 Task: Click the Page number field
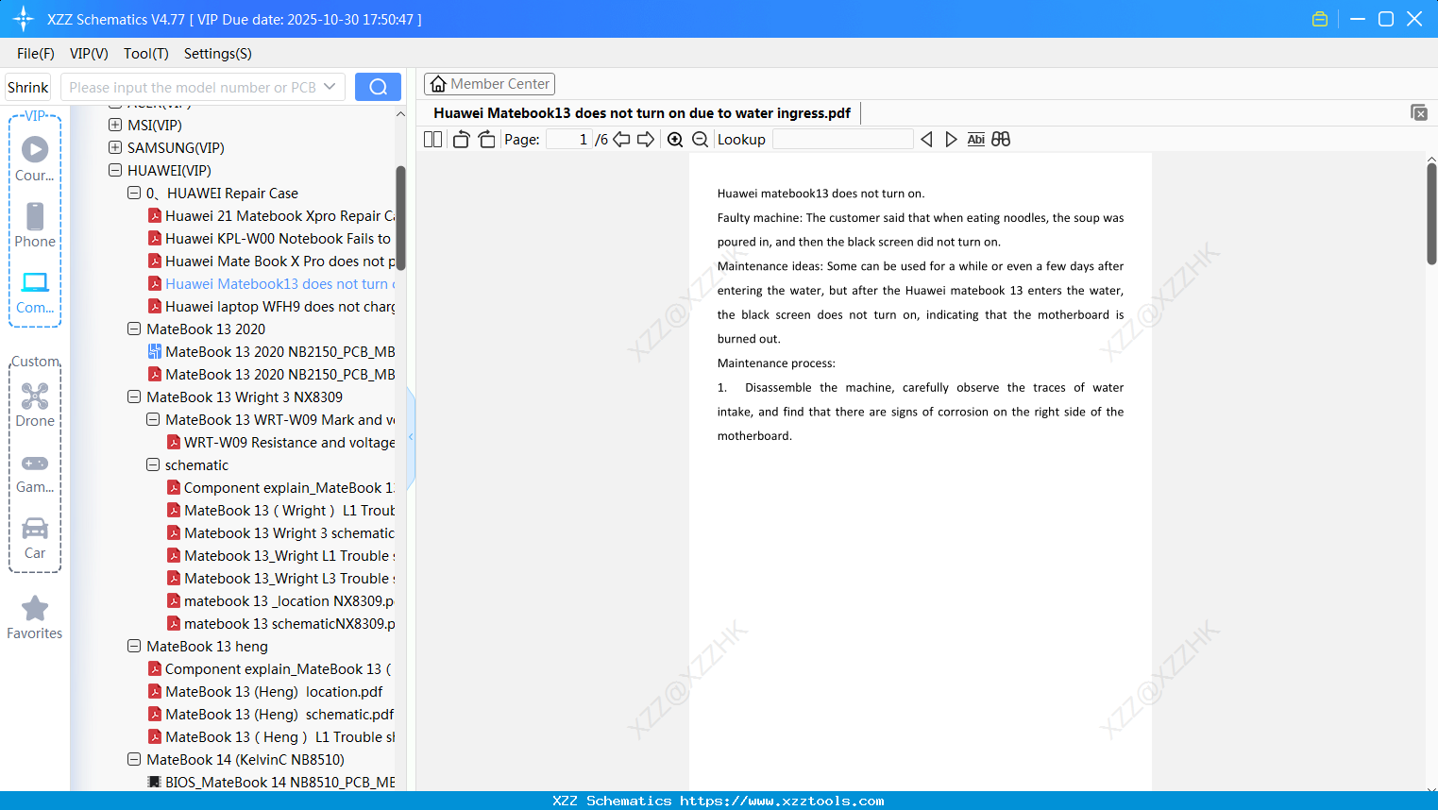pos(569,140)
